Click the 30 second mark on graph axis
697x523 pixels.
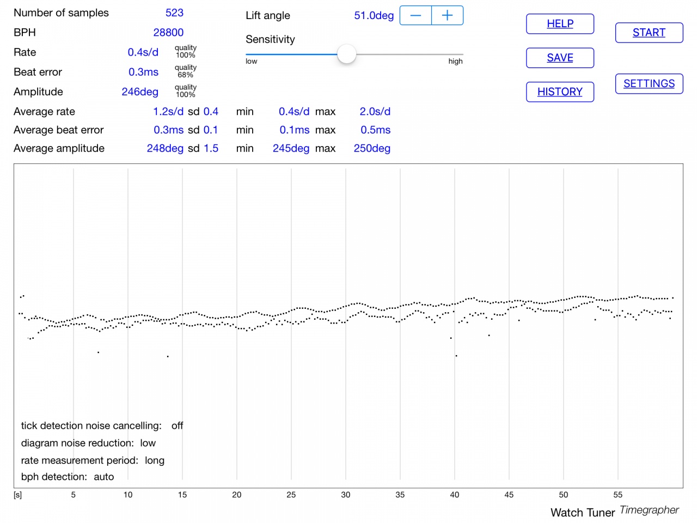346,495
